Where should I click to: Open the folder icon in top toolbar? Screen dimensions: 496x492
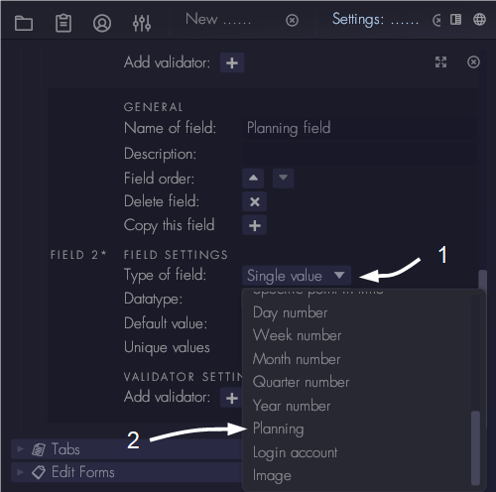pyautogui.click(x=24, y=24)
